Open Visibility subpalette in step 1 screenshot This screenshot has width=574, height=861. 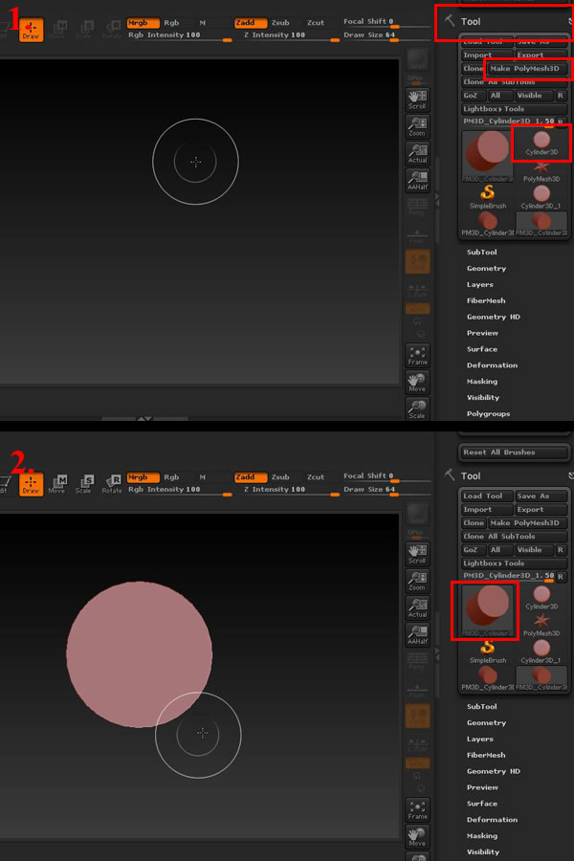483,398
